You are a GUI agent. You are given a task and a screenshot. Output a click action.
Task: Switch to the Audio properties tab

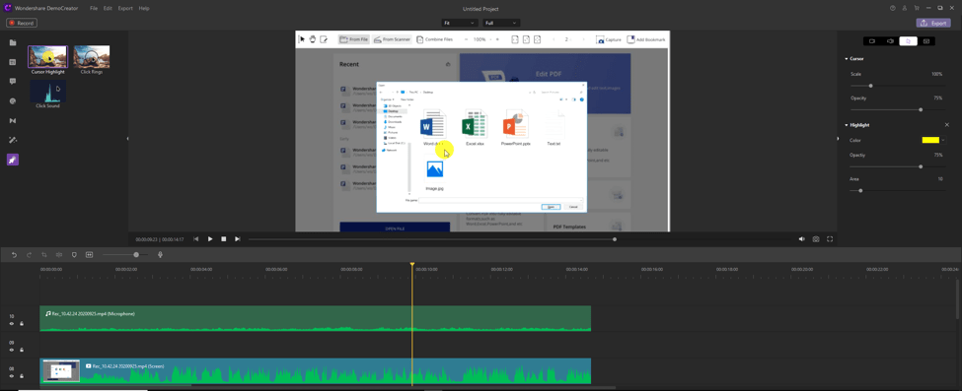point(890,41)
